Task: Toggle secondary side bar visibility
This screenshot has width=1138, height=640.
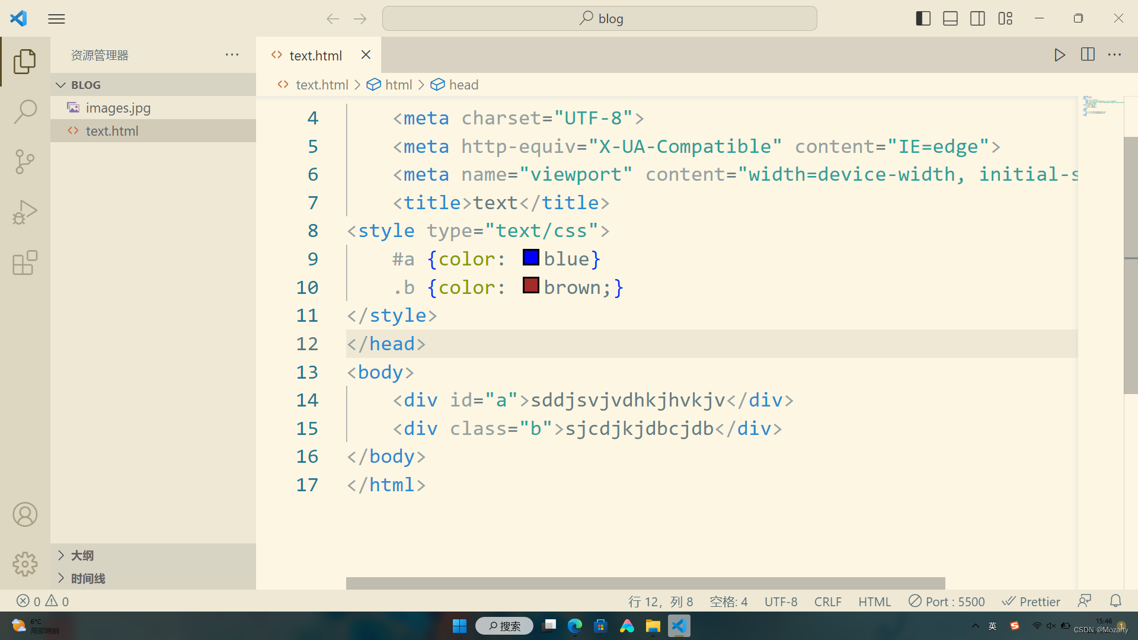Action: point(977,18)
